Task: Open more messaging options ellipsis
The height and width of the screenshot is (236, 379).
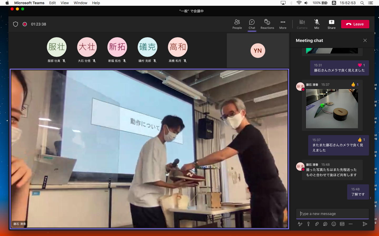Action: tap(351, 224)
